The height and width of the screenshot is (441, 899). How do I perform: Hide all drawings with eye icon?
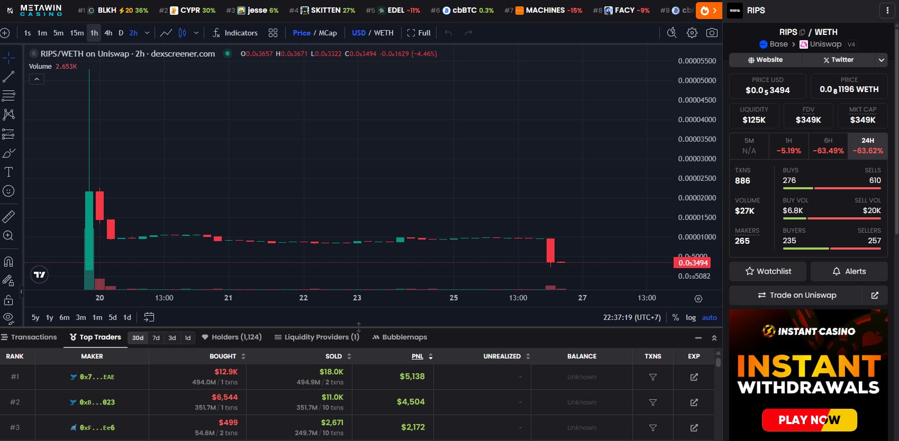tap(8, 317)
